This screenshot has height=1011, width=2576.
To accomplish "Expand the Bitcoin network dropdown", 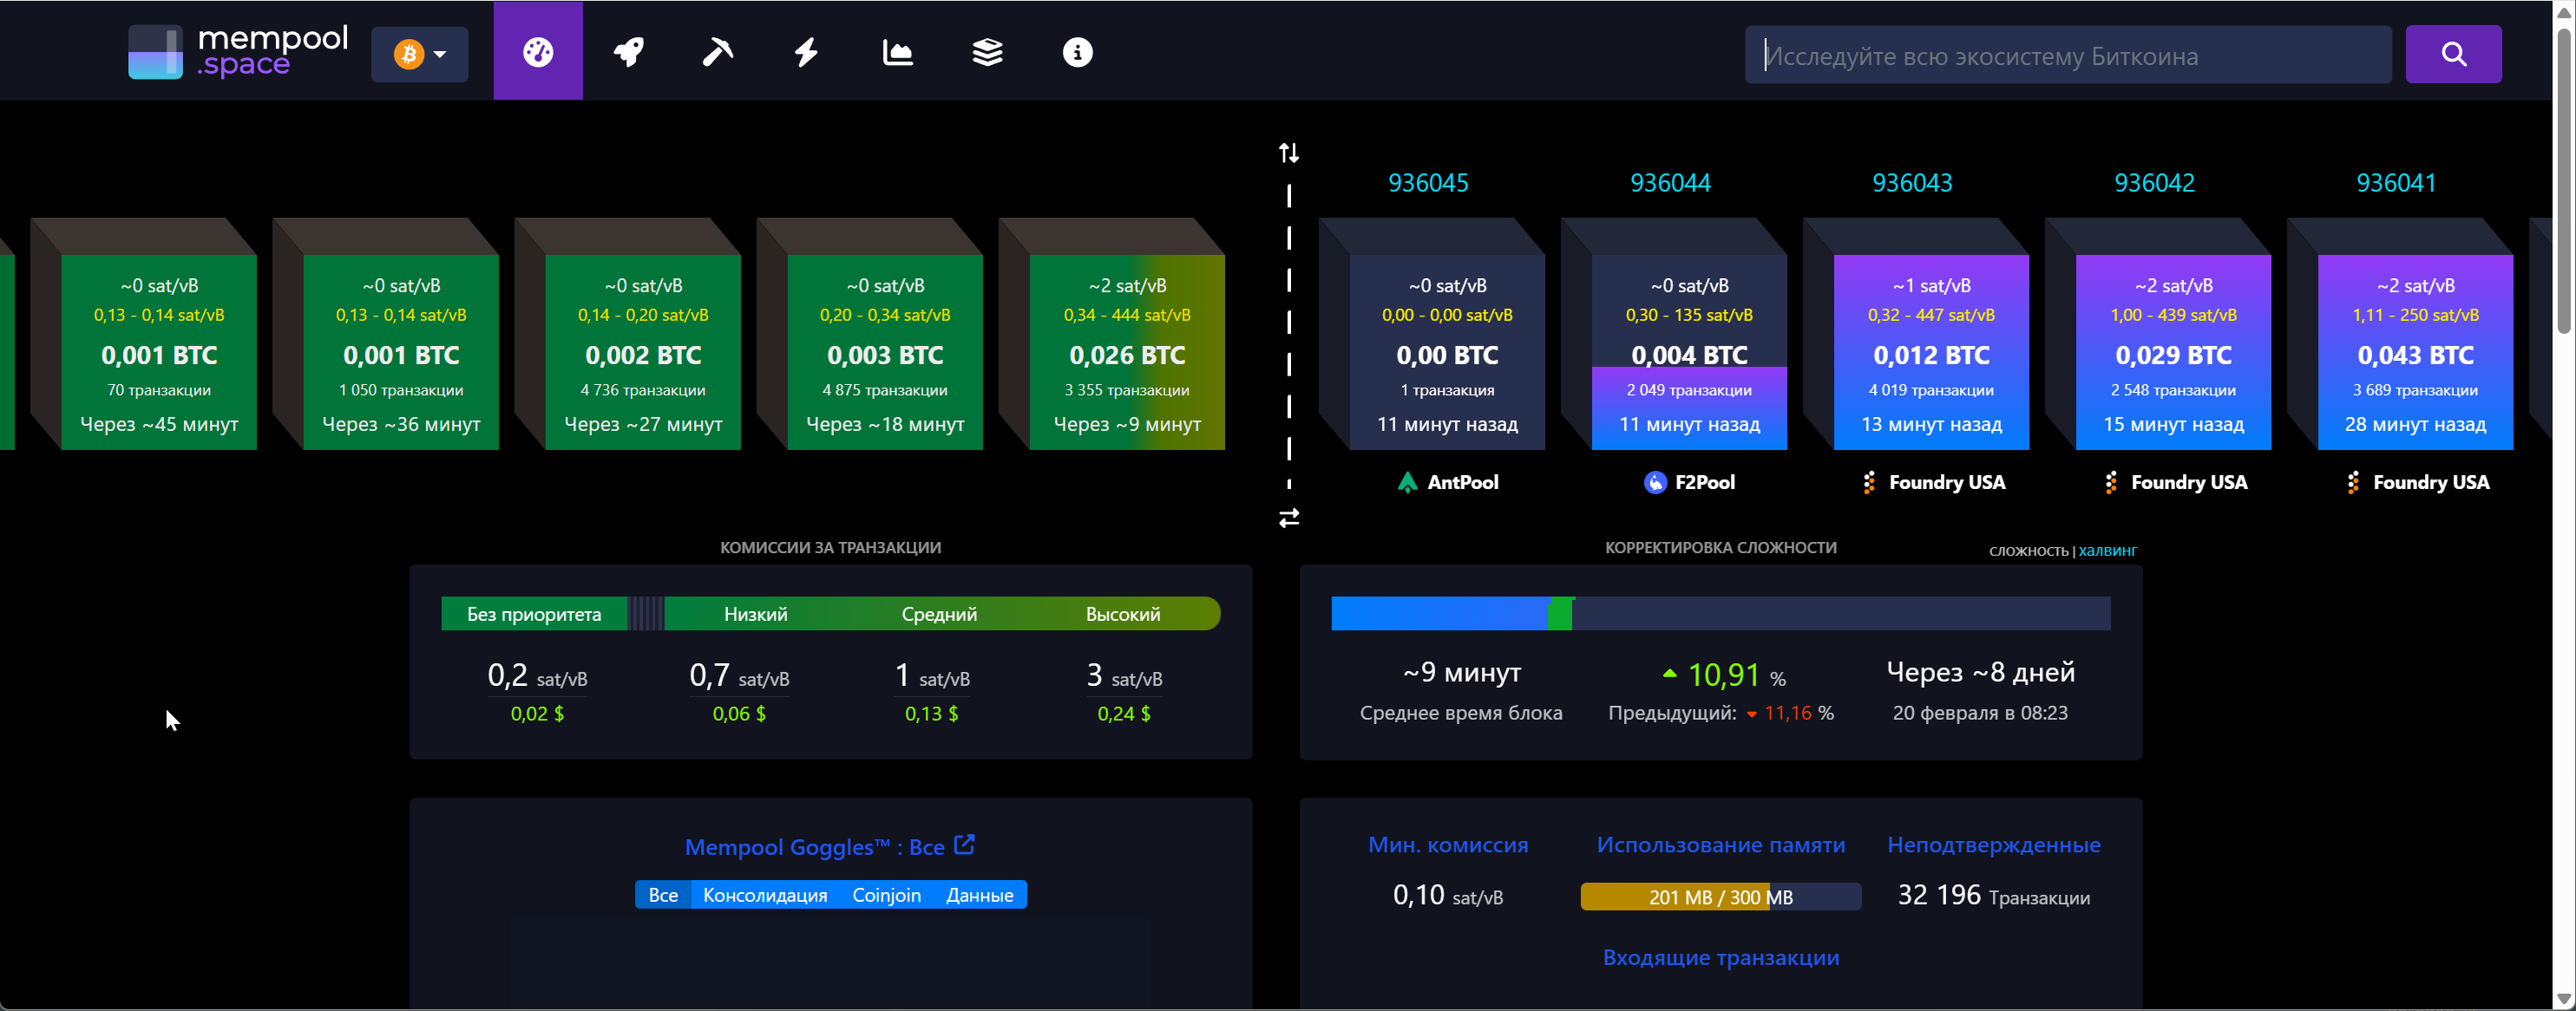I will point(420,54).
